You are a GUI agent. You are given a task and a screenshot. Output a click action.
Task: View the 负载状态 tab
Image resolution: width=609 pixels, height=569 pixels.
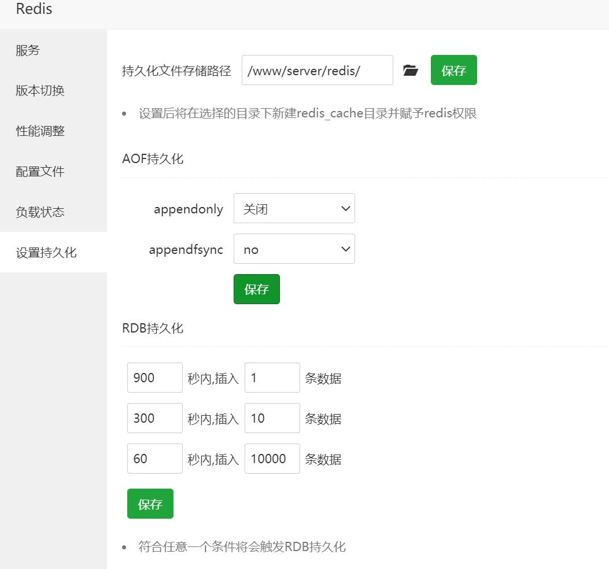40,212
